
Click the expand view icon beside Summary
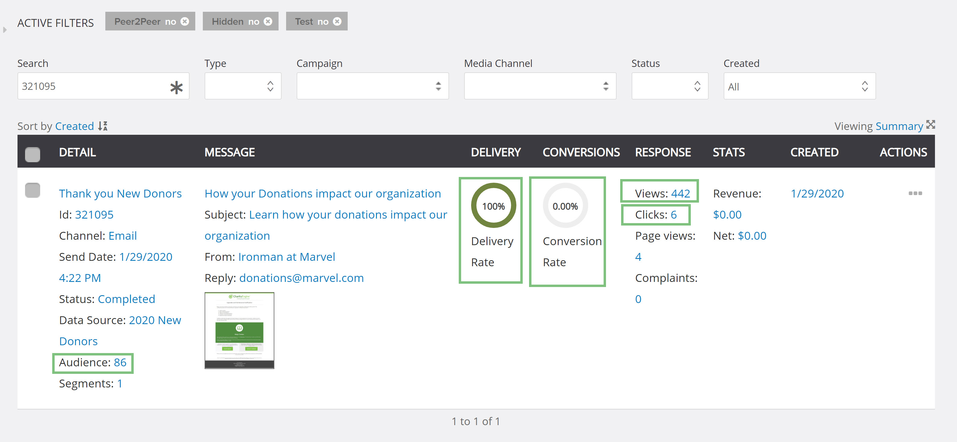coord(930,125)
